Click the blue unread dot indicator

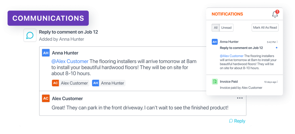click(x=277, y=48)
